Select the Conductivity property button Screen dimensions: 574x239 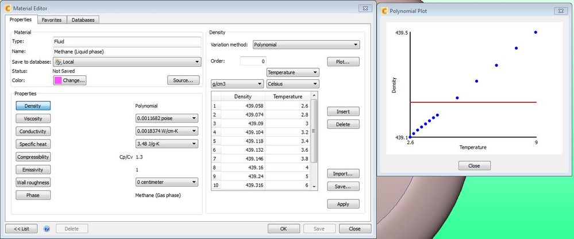tap(33, 132)
